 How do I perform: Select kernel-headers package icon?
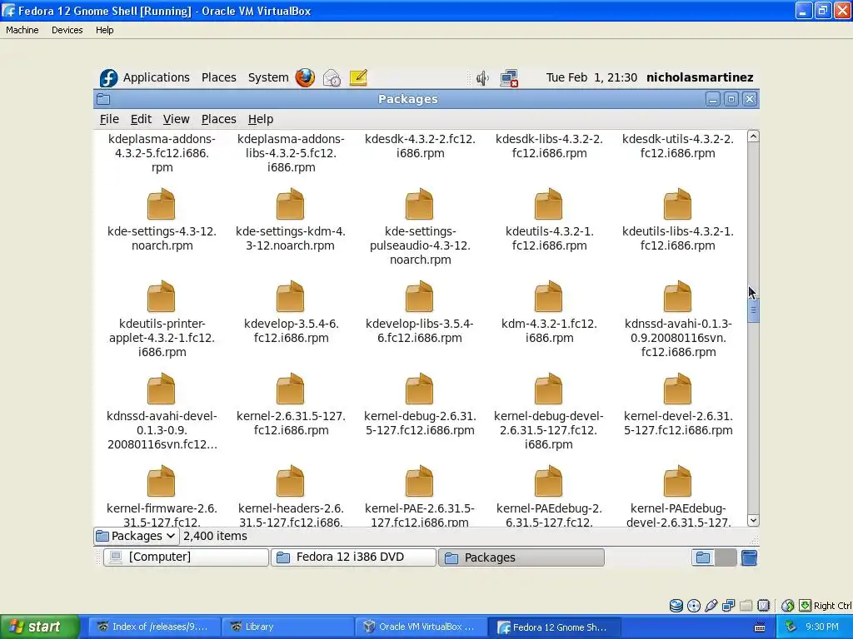coord(290,481)
